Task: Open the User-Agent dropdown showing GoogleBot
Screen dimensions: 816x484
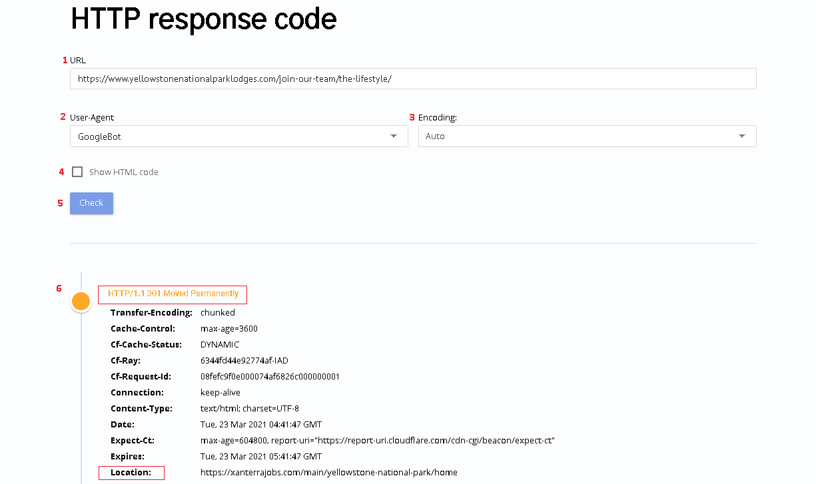Action: click(238, 136)
